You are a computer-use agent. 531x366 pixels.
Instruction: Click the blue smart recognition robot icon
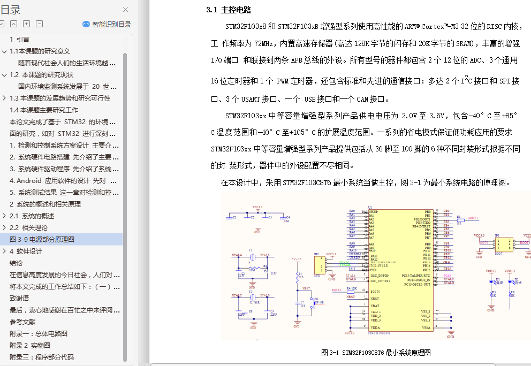tap(86, 24)
